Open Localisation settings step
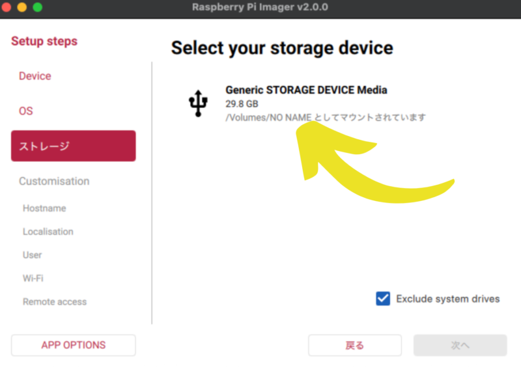521x367 pixels. tap(48, 232)
